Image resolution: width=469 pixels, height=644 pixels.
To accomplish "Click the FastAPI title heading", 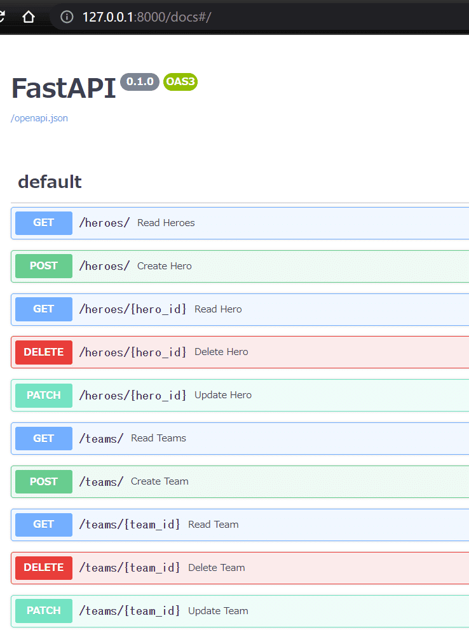I will 64,88.
